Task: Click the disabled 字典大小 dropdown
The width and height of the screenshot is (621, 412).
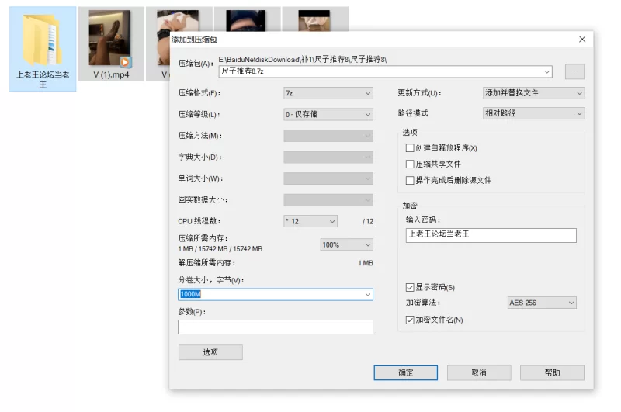Action: coord(328,158)
